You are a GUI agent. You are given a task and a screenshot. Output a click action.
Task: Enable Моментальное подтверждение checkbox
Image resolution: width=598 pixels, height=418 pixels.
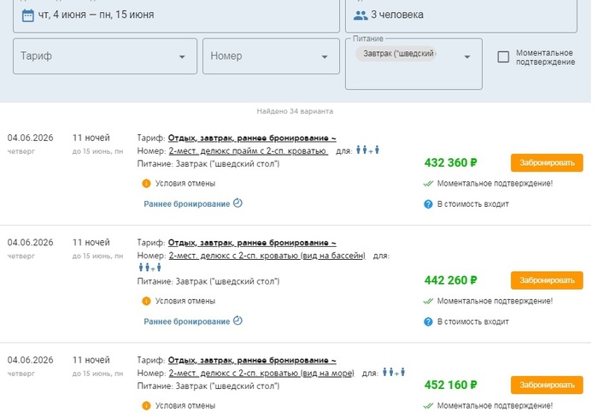click(503, 57)
